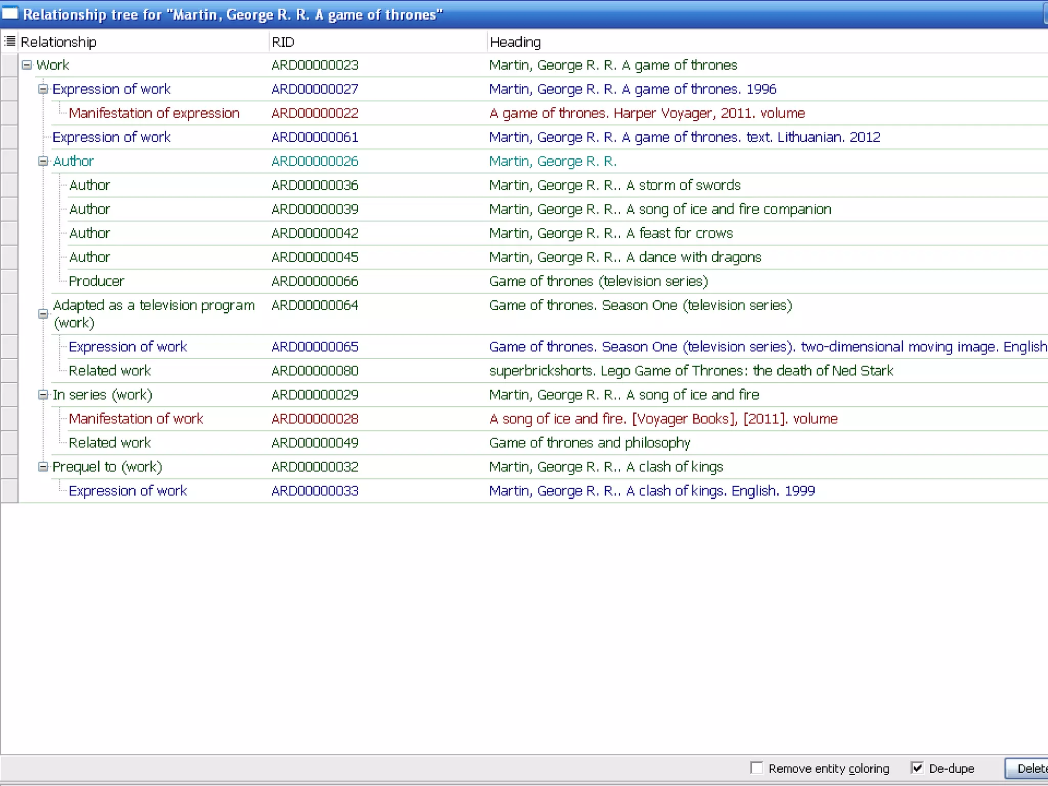Collapse the first Expression of work node
Screen dimensions: 1048x786
pyautogui.click(x=43, y=89)
